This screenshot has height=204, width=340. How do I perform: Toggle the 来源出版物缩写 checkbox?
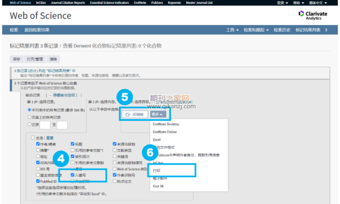[115, 162]
